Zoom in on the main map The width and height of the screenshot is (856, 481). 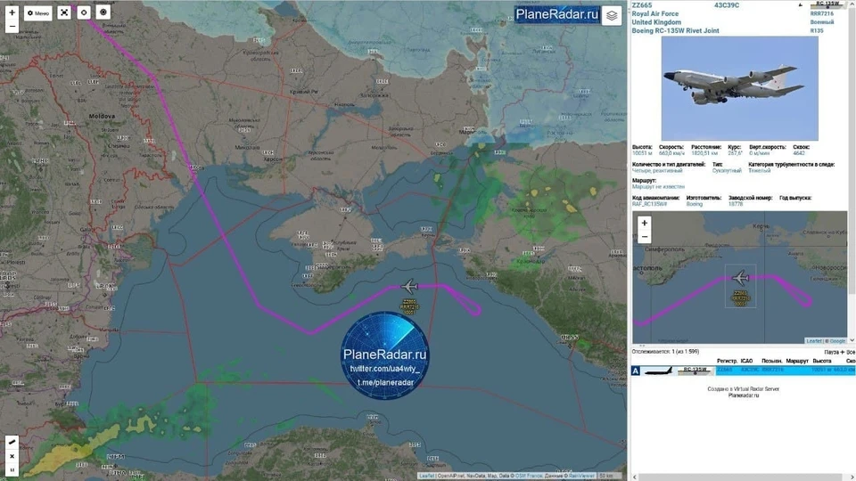pos(12,12)
